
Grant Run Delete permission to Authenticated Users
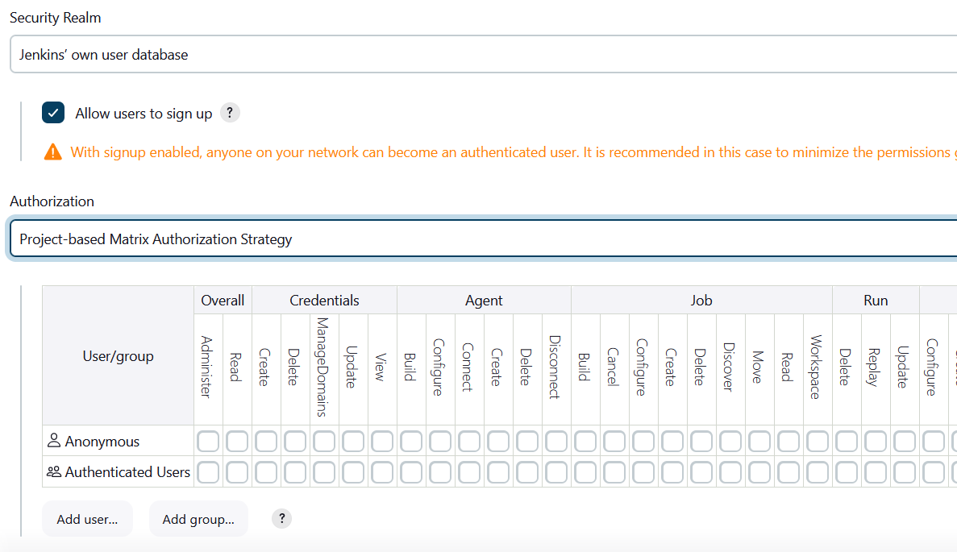[847, 472]
